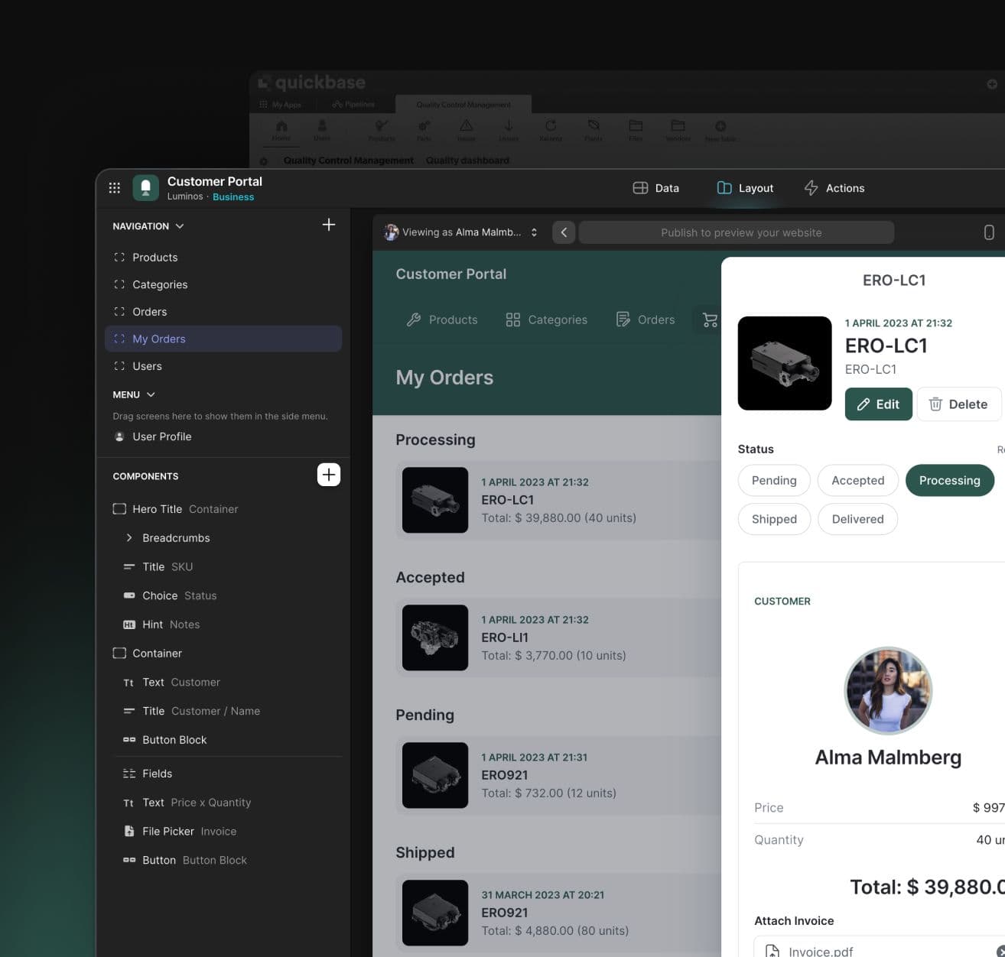Click the plain Container component icon

[119, 654]
